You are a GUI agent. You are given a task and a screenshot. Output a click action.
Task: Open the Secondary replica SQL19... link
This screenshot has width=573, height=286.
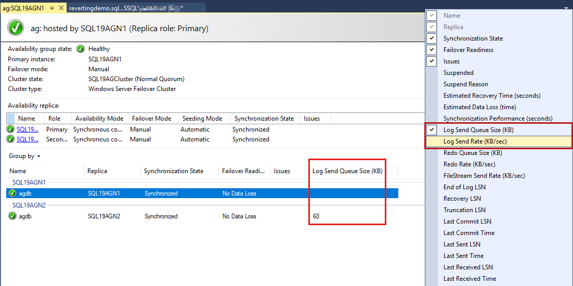pyautogui.click(x=28, y=139)
